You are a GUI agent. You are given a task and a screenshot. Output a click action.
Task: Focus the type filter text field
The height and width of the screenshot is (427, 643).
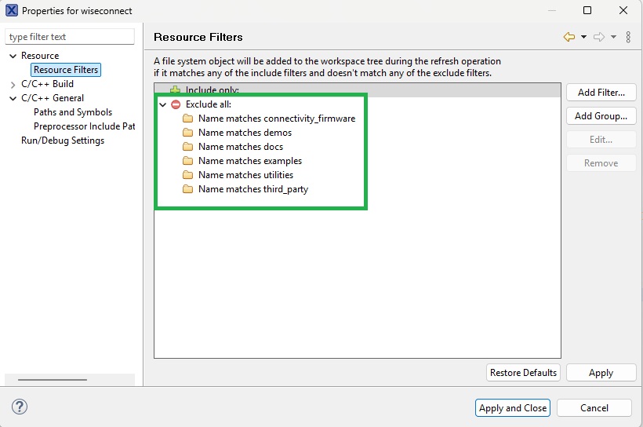pos(70,37)
